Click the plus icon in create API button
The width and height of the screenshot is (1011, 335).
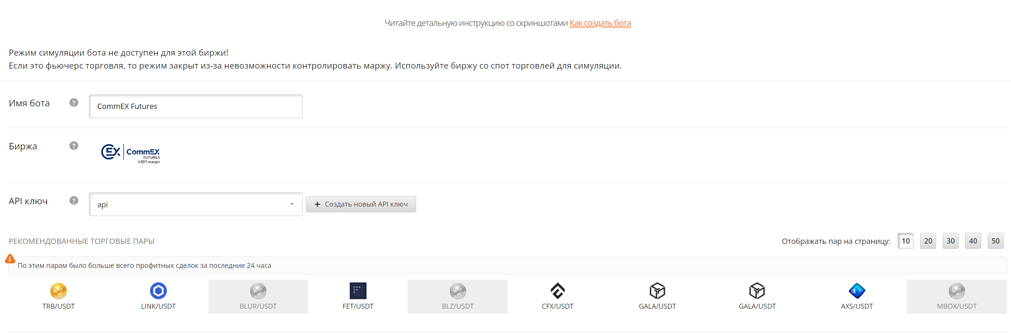coord(317,204)
